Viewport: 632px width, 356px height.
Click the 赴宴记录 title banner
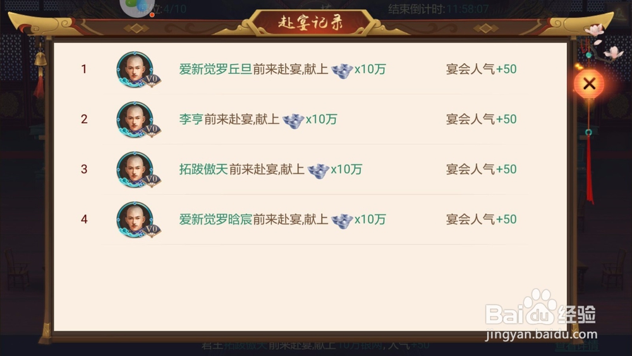pos(310,23)
